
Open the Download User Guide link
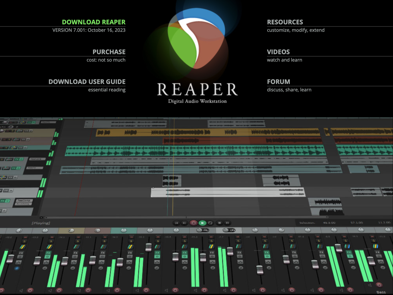coord(87,82)
